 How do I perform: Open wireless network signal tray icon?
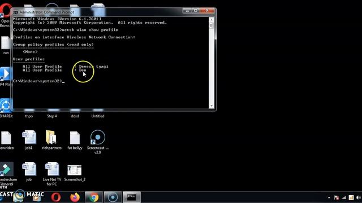coord(344,198)
